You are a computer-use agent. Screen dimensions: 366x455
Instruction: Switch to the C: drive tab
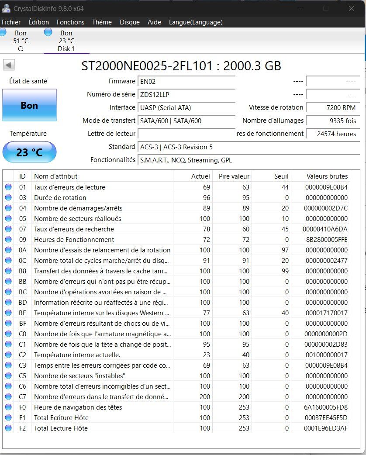(21, 41)
